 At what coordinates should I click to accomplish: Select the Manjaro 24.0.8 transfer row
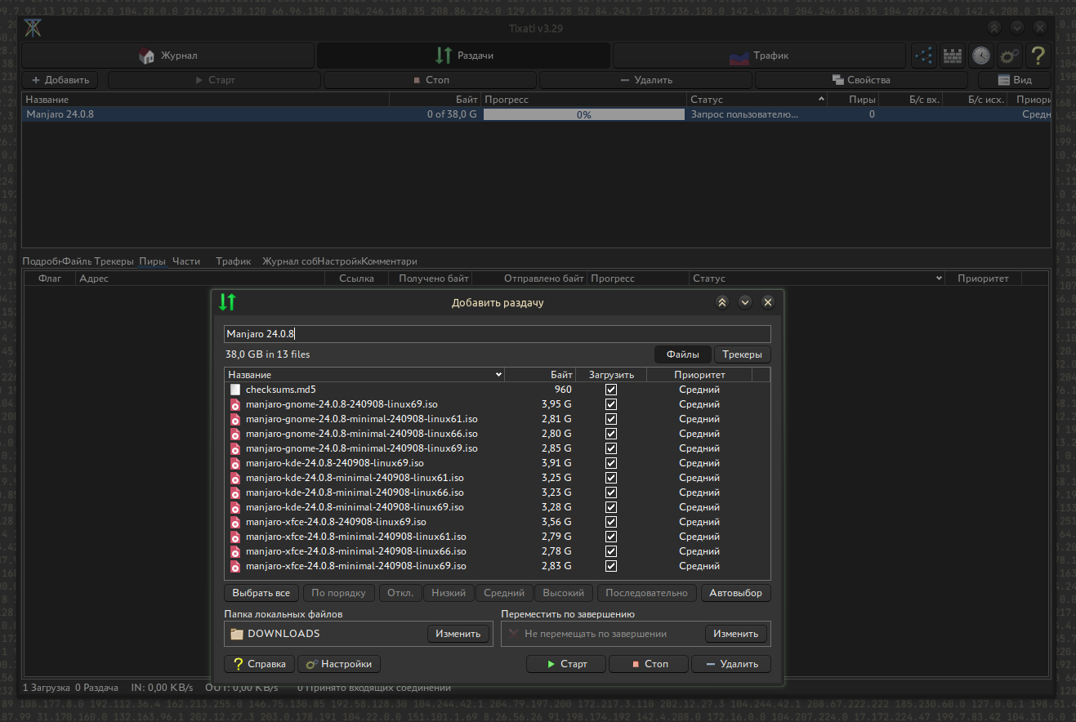point(536,114)
